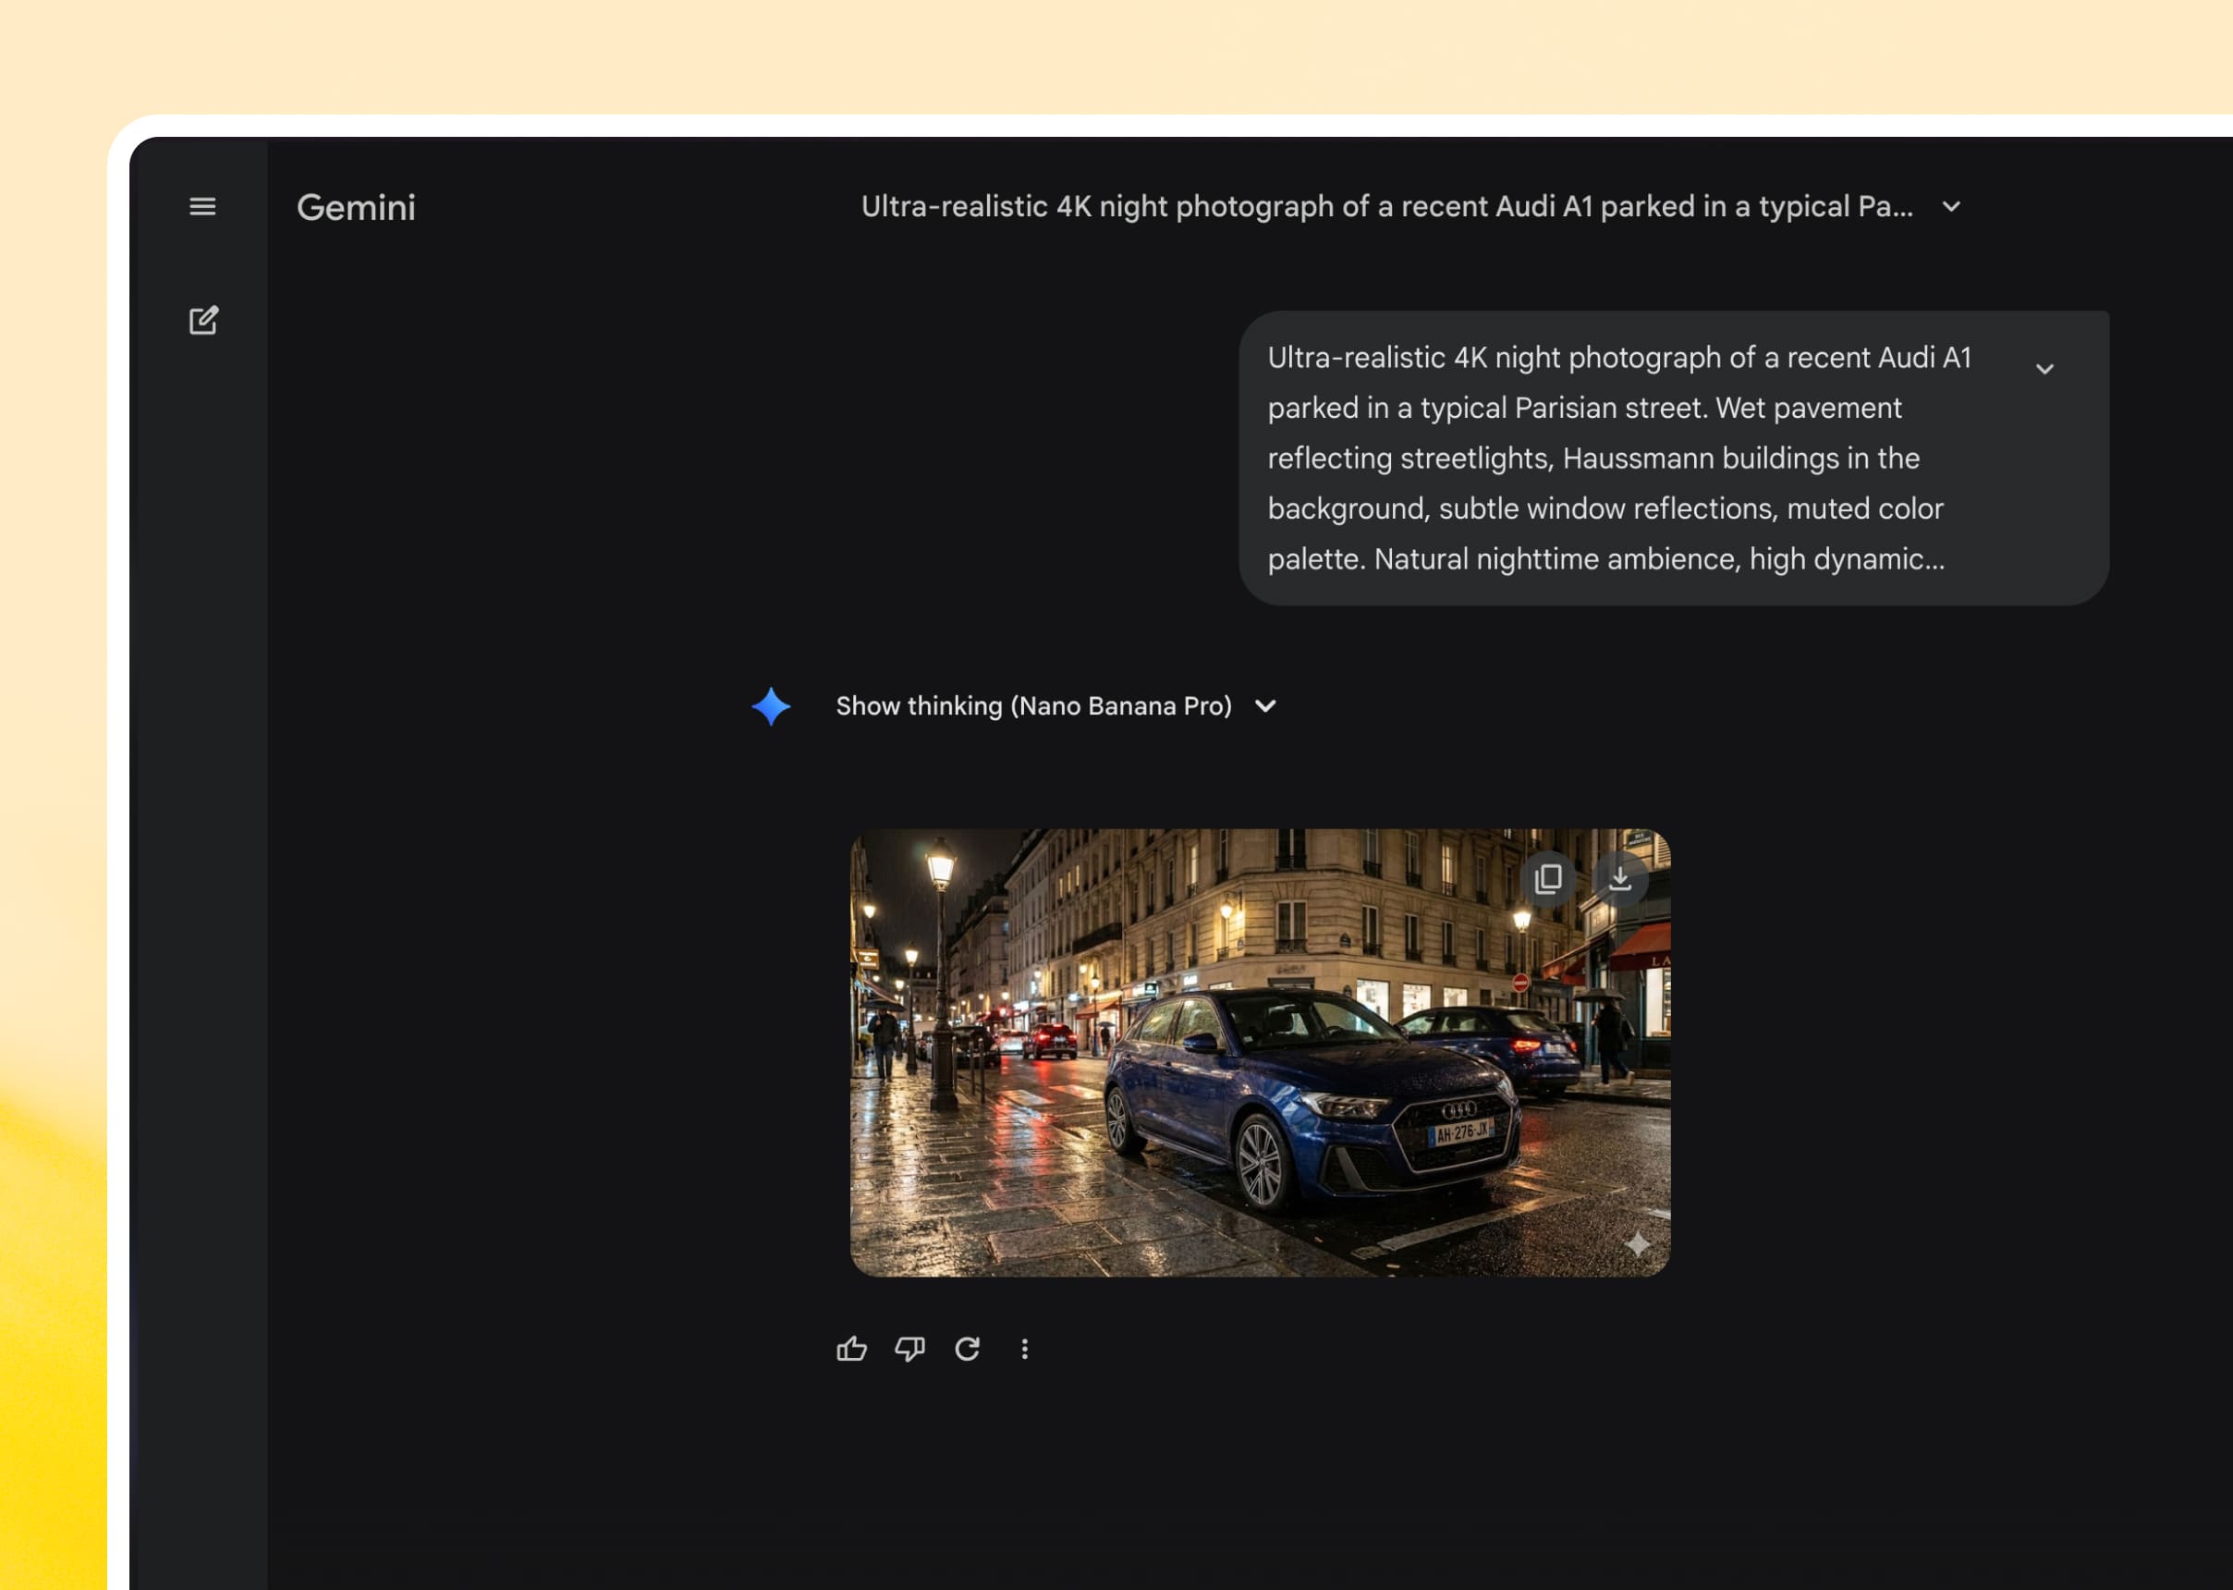Click the Gemini logo text
Screen dimensions: 2233x1590
[x=357, y=208]
